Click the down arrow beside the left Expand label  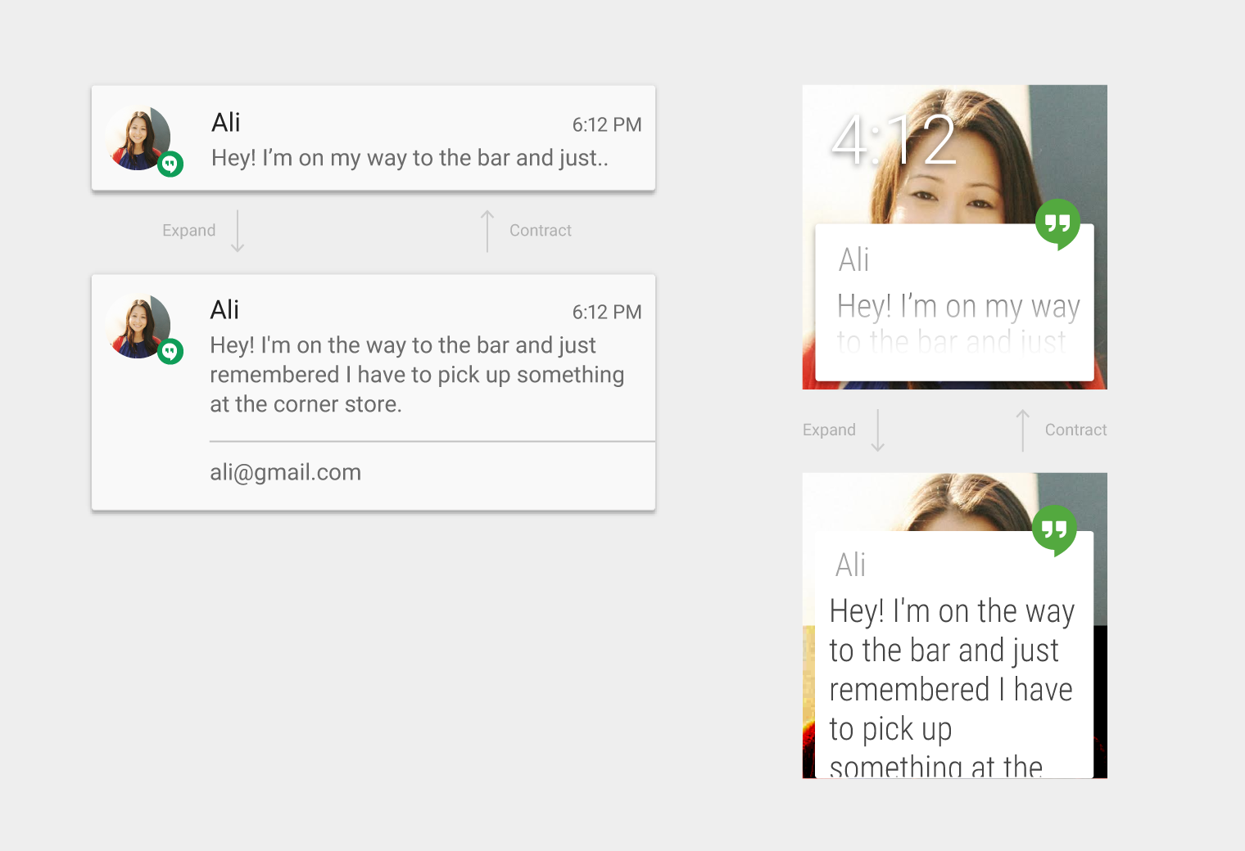click(x=238, y=231)
